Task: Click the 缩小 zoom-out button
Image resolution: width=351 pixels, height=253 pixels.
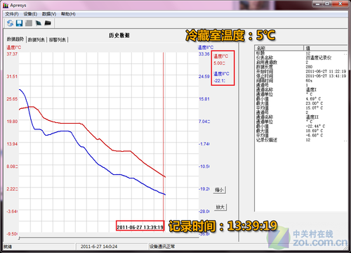Action: tap(219, 190)
